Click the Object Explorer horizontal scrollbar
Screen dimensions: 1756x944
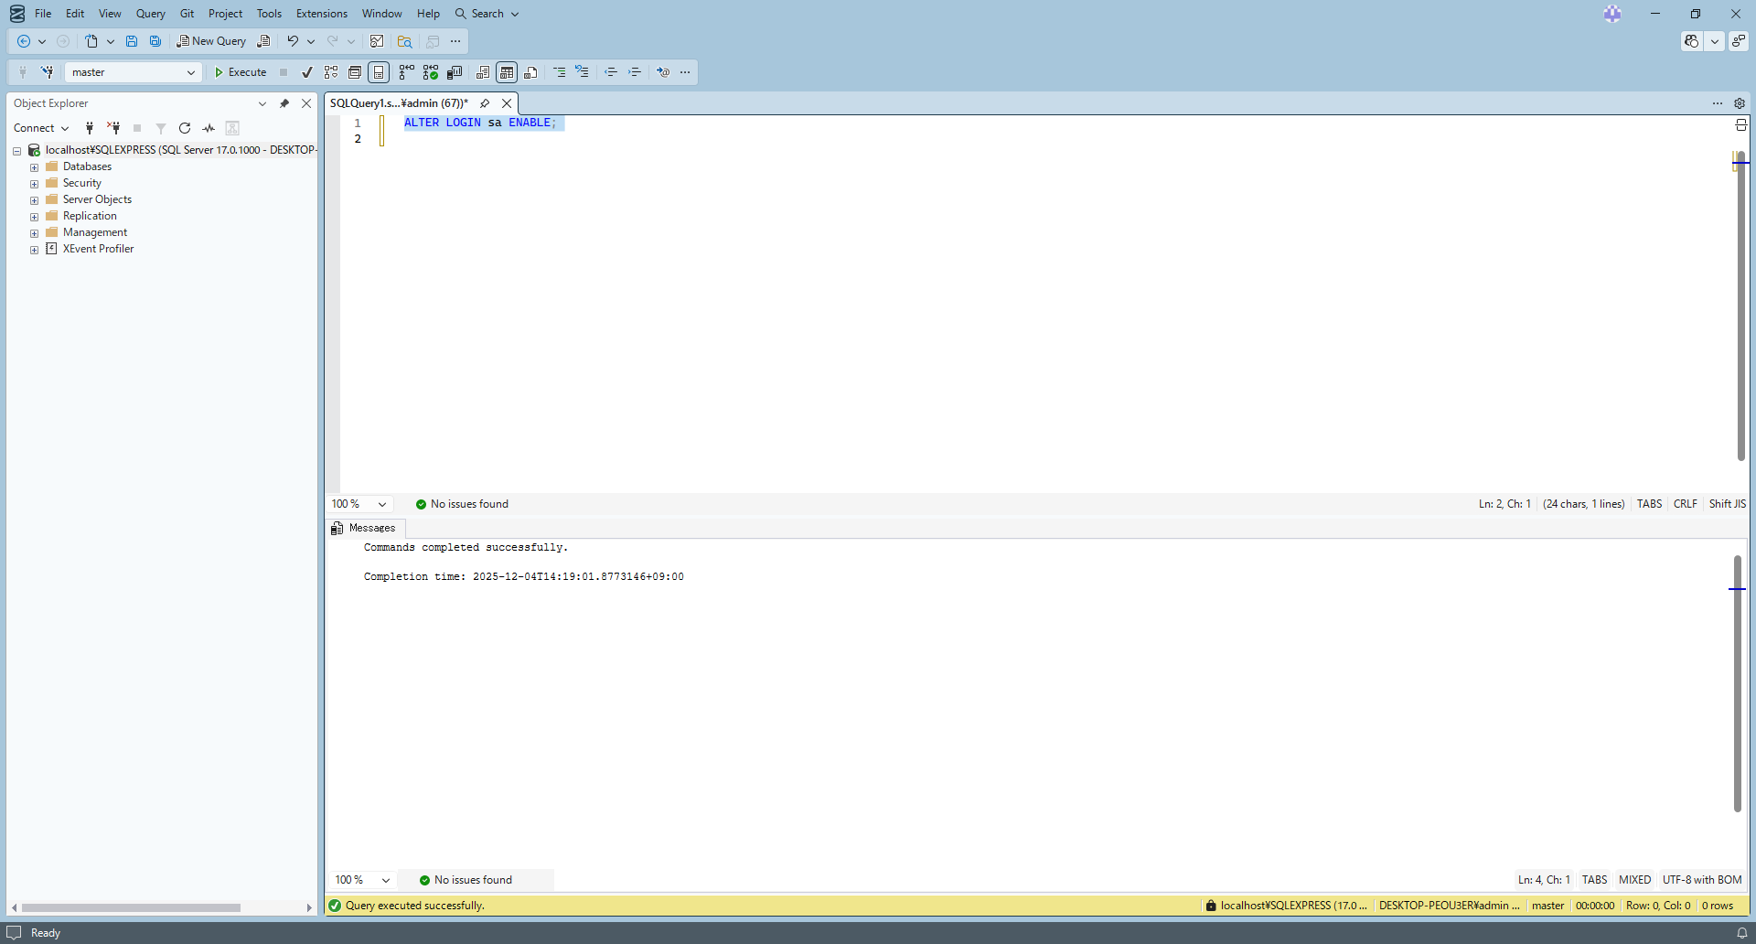(131, 907)
